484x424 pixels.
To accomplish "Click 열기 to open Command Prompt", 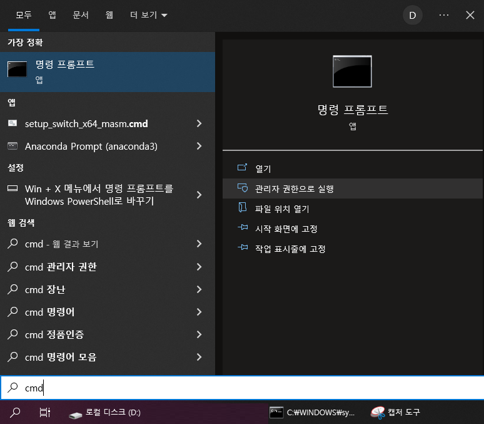I will pyautogui.click(x=353, y=168).
